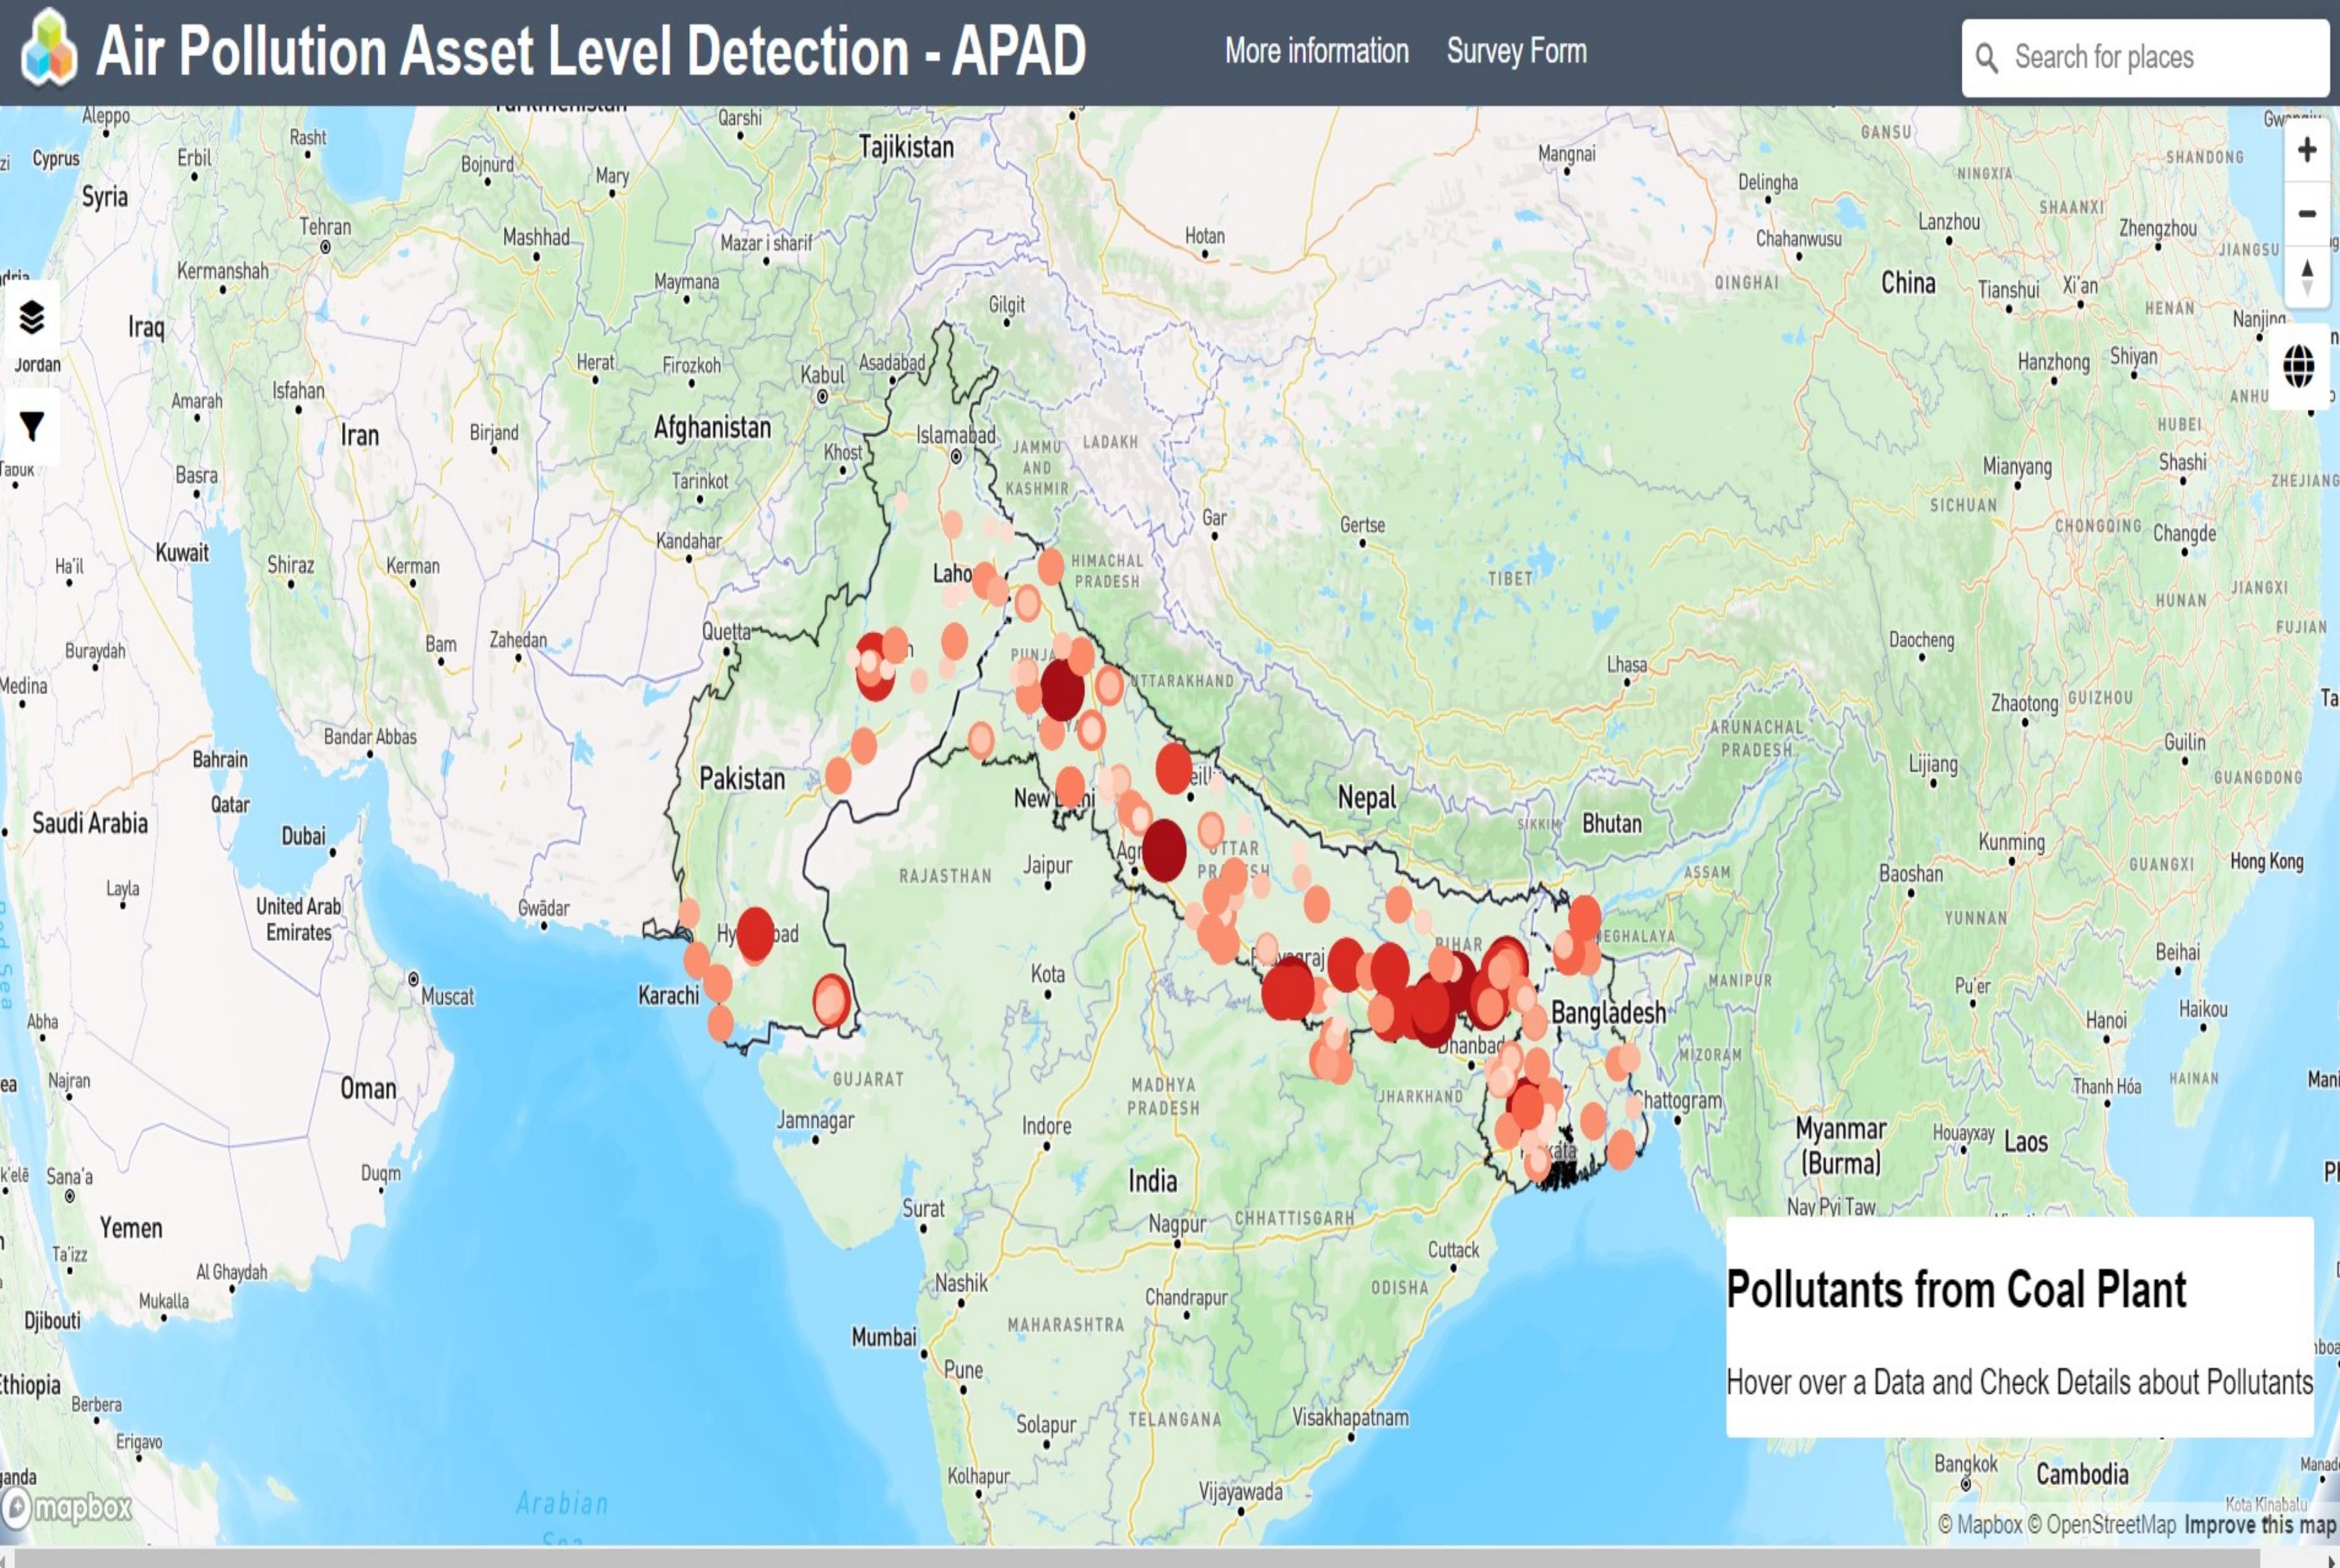Image resolution: width=2340 pixels, height=1568 pixels.
Task: Click the dark red marker near Hyderabad, Pakistan
Action: (755, 934)
